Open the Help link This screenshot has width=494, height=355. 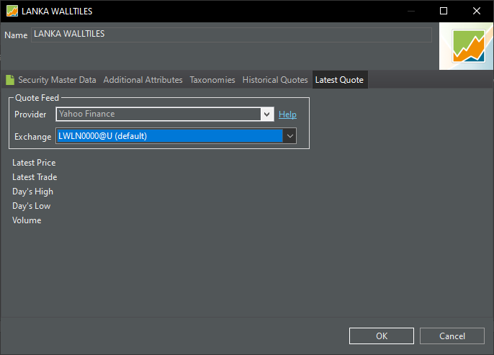point(287,114)
